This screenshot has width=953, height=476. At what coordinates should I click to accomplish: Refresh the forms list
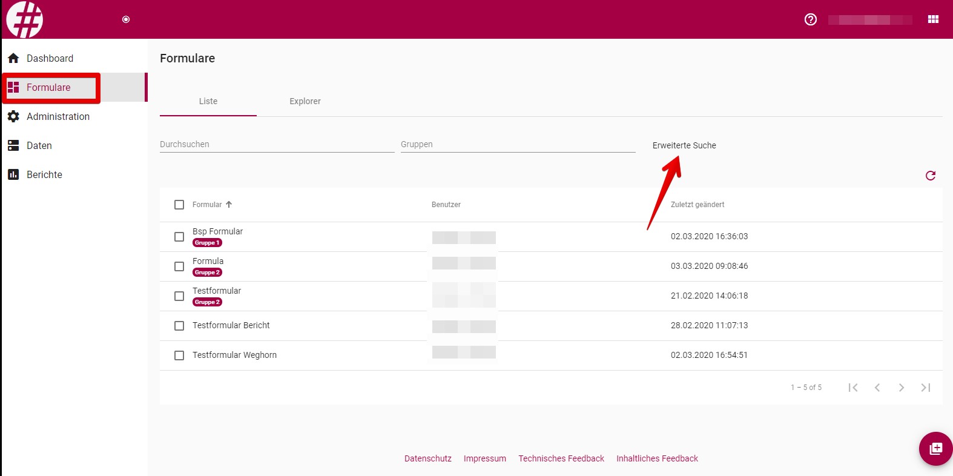(931, 176)
